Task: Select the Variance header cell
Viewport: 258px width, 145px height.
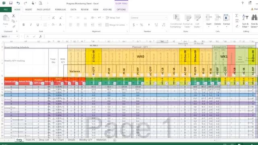Action: (x=75, y=71)
